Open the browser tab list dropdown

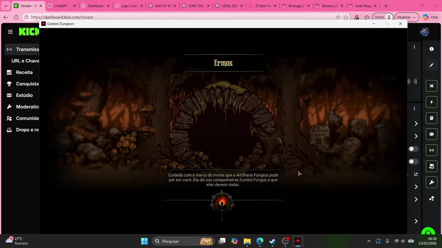pos(6,6)
